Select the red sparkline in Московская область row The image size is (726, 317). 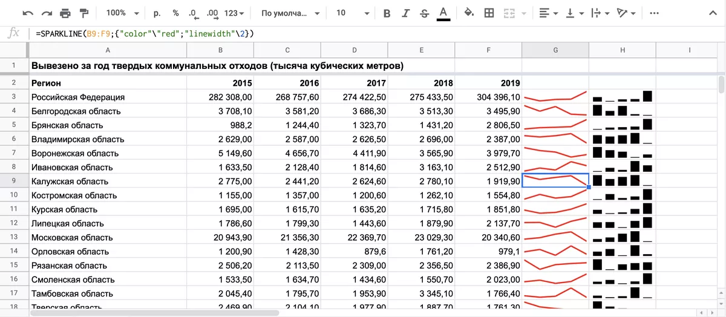(555, 237)
